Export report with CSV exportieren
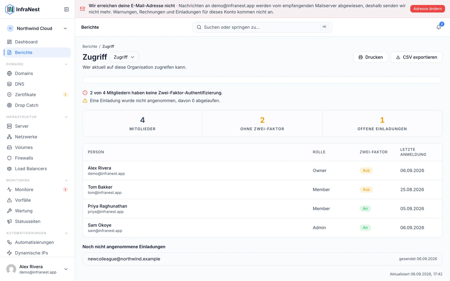Viewport: 450px width, 281px height. (x=416, y=57)
